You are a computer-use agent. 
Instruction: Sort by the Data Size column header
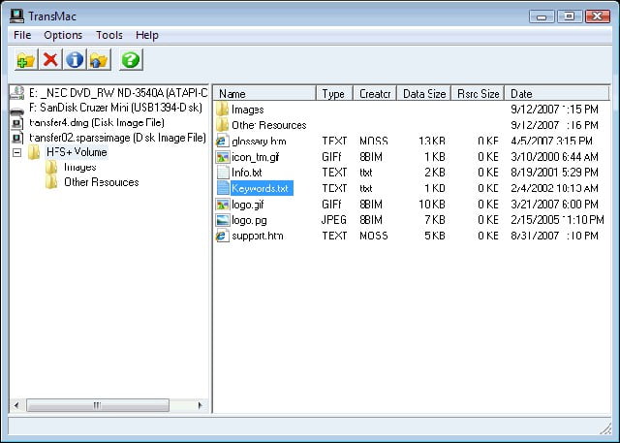click(424, 93)
